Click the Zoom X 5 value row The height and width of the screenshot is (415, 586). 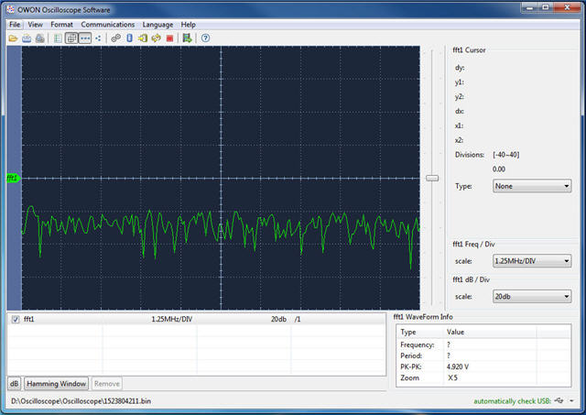tap(483, 378)
